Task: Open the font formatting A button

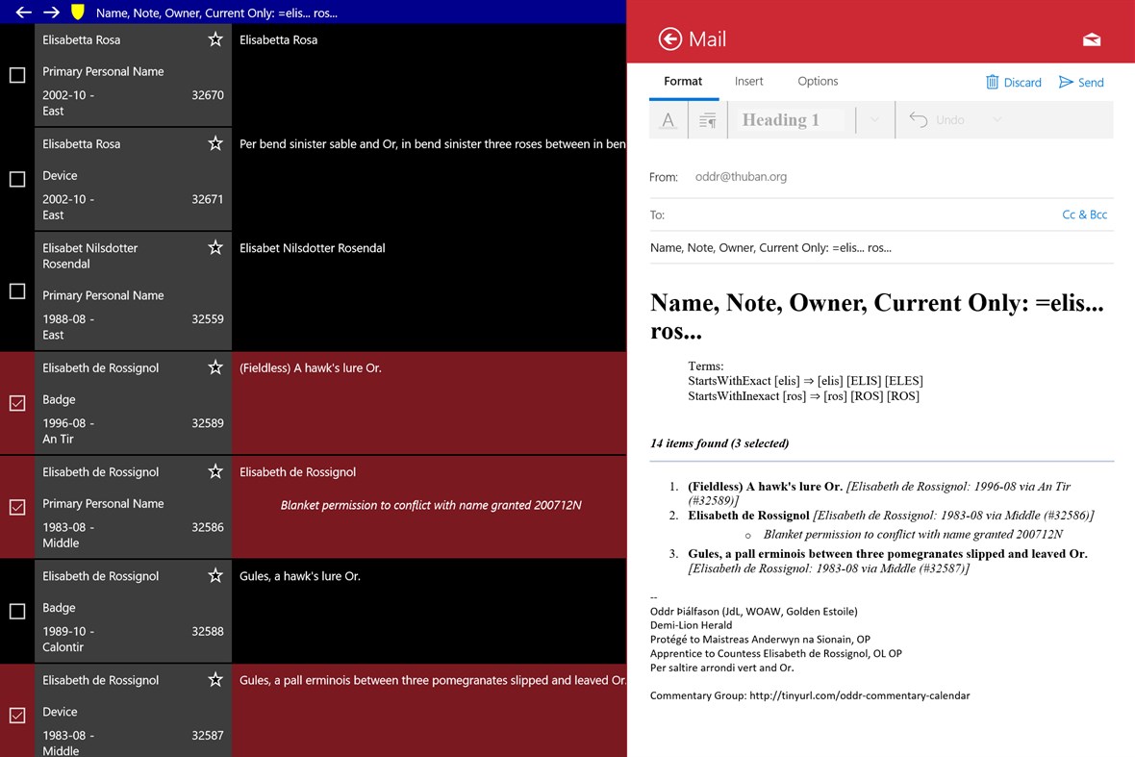Action: pyautogui.click(x=668, y=120)
